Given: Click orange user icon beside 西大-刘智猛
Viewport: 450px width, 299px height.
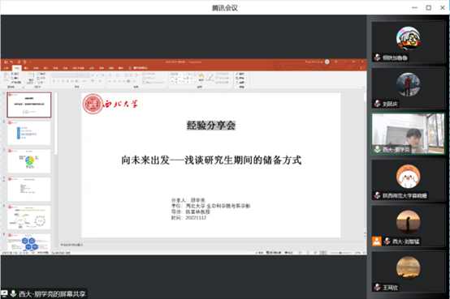Looking at the screenshot, I should [x=377, y=241].
